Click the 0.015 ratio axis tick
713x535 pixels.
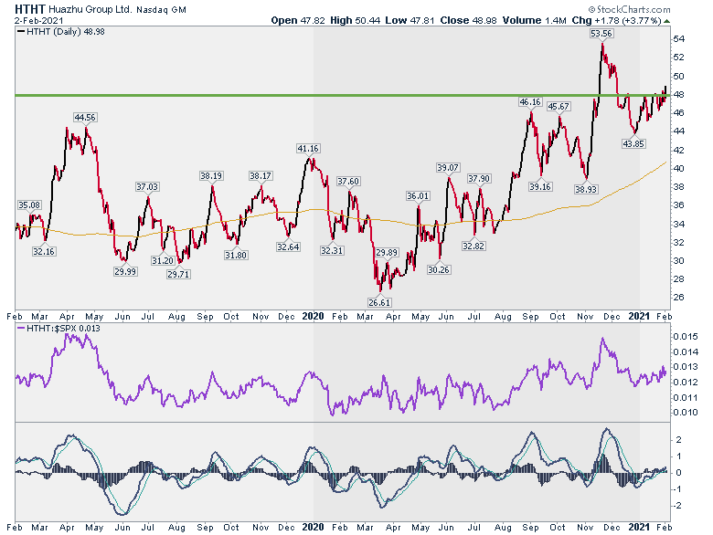tap(686, 337)
